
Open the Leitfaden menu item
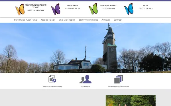coord(118,20)
